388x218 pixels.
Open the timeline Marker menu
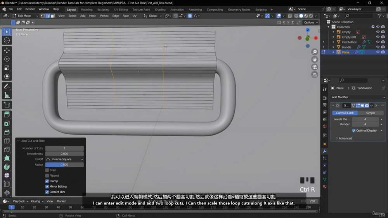coord(61,201)
